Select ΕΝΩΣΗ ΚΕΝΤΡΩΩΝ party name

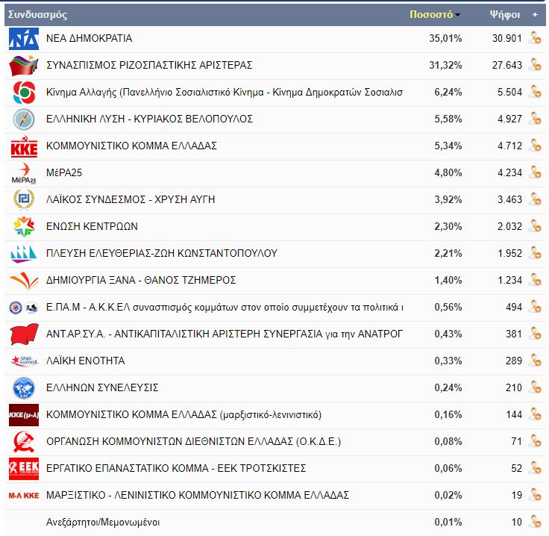tap(92, 226)
